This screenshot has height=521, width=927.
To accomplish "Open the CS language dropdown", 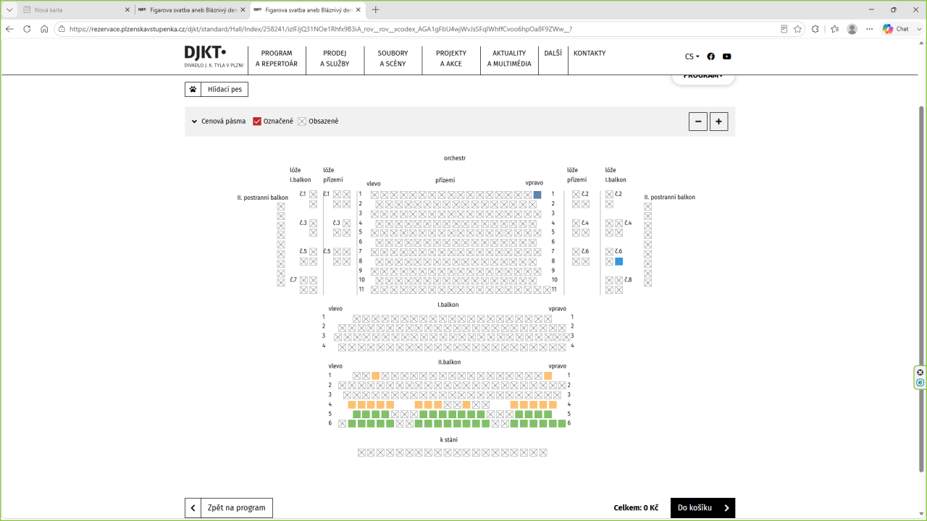I will [692, 56].
